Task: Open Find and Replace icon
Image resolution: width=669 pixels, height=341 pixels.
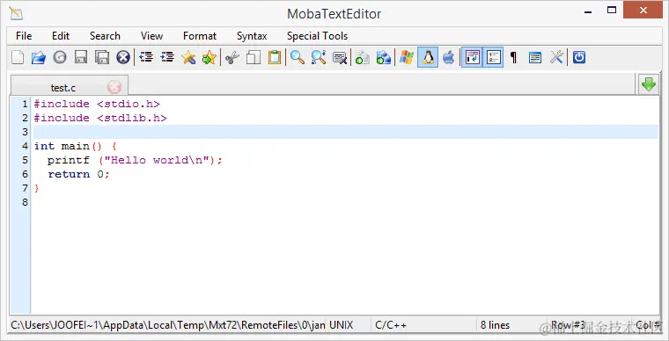Action: tap(319, 57)
